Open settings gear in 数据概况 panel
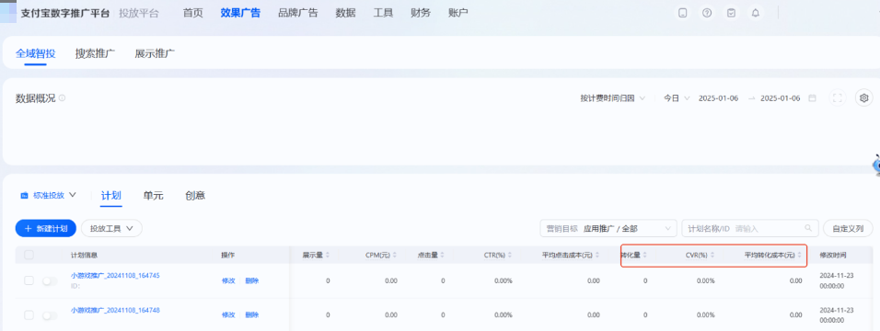 point(864,98)
